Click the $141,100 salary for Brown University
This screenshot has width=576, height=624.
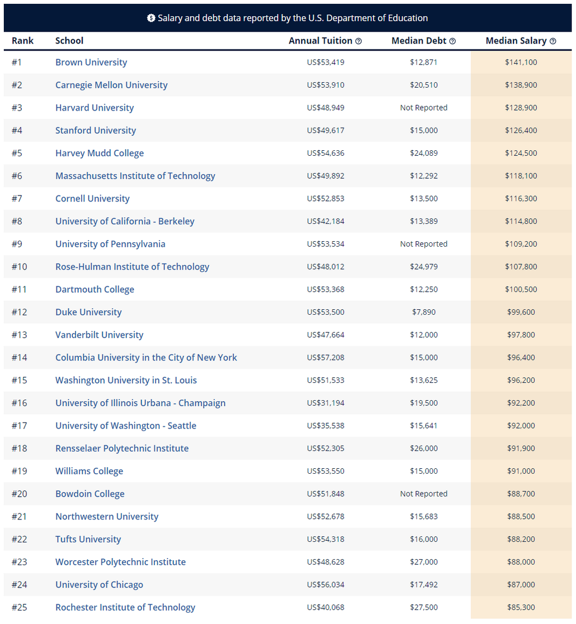click(521, 63)
